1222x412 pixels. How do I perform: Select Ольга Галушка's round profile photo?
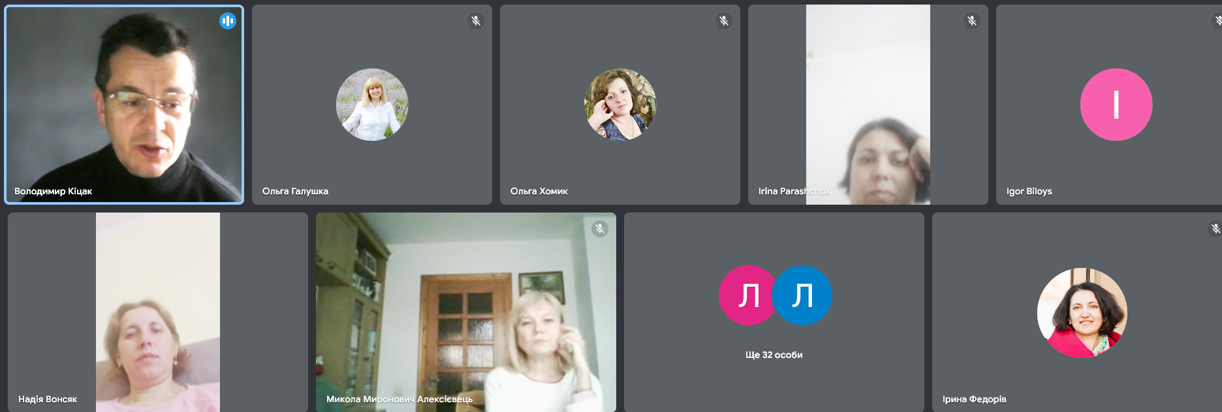point(372,104)
